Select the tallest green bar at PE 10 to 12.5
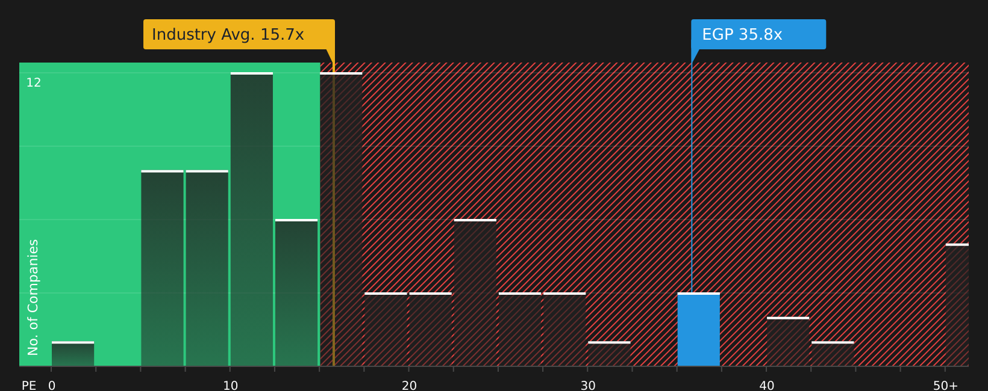Image resolution: width=988 pixels, height=391 pixels. pos(252,220)
